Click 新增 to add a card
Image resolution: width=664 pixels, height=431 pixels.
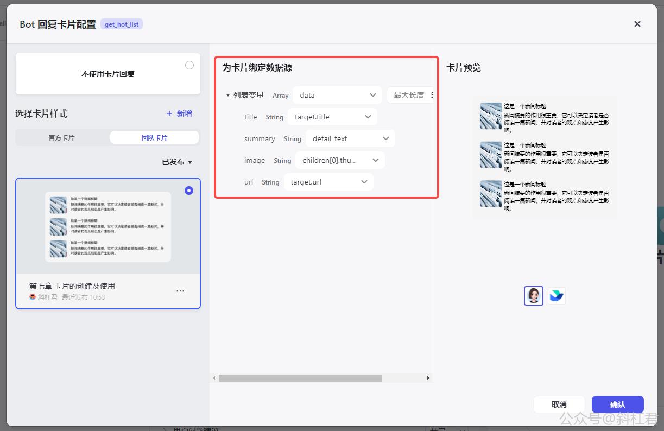(179, 113)
